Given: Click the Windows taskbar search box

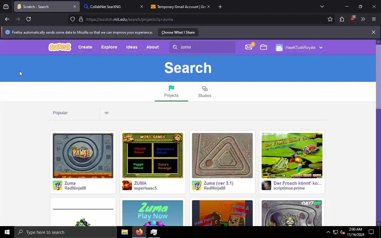Looking at the screenshot, I should click(x=65, y=232).
